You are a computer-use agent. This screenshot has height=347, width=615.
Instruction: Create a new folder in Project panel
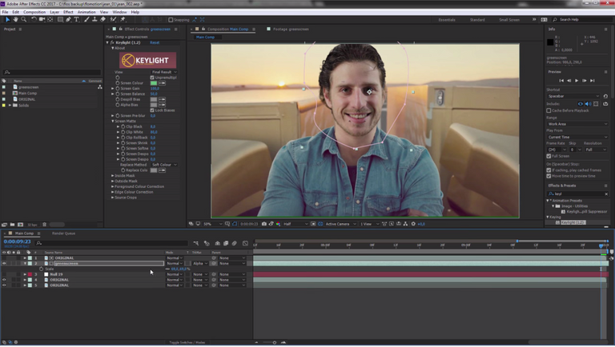tap(13, 225)
